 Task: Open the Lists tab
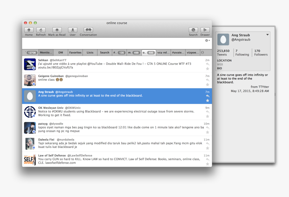click(90, 52)
